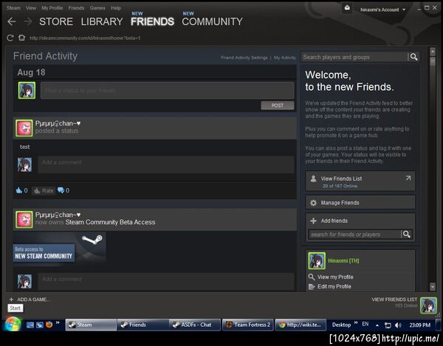The image size is (443, 346).
Task: Click the magnifier icon next to View my Profile
Action: click(312, 277)
